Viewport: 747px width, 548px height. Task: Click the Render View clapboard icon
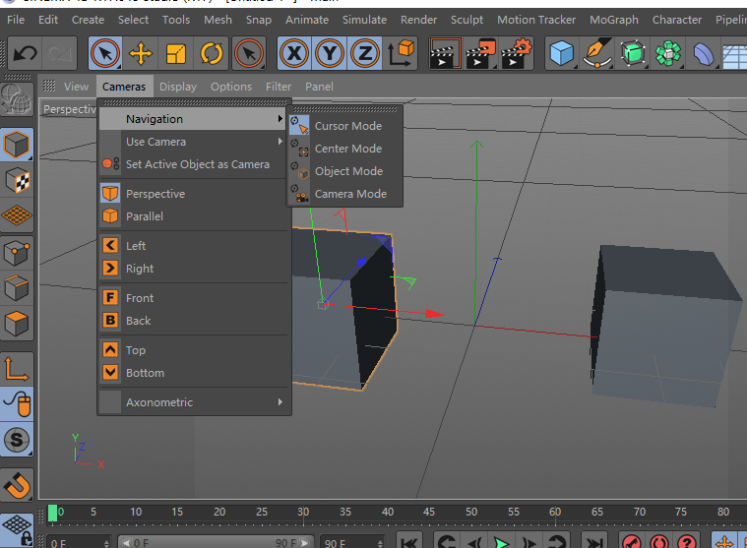[x=446, y=53]
